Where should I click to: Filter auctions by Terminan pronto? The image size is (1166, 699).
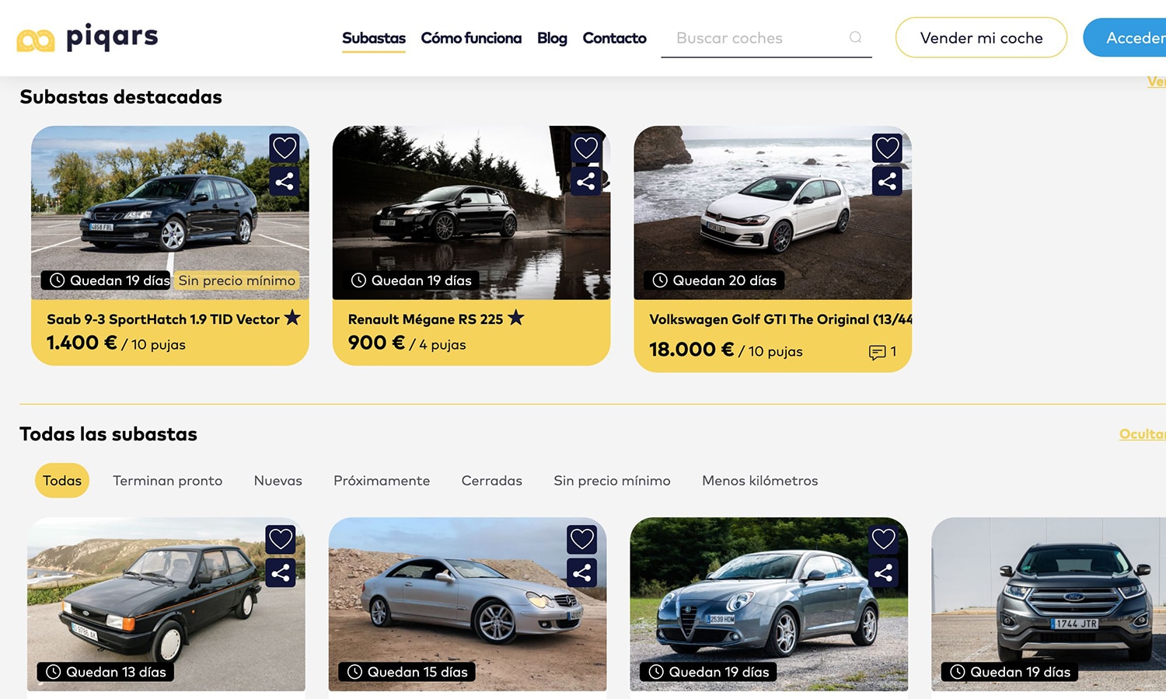(x=168, y=481)
